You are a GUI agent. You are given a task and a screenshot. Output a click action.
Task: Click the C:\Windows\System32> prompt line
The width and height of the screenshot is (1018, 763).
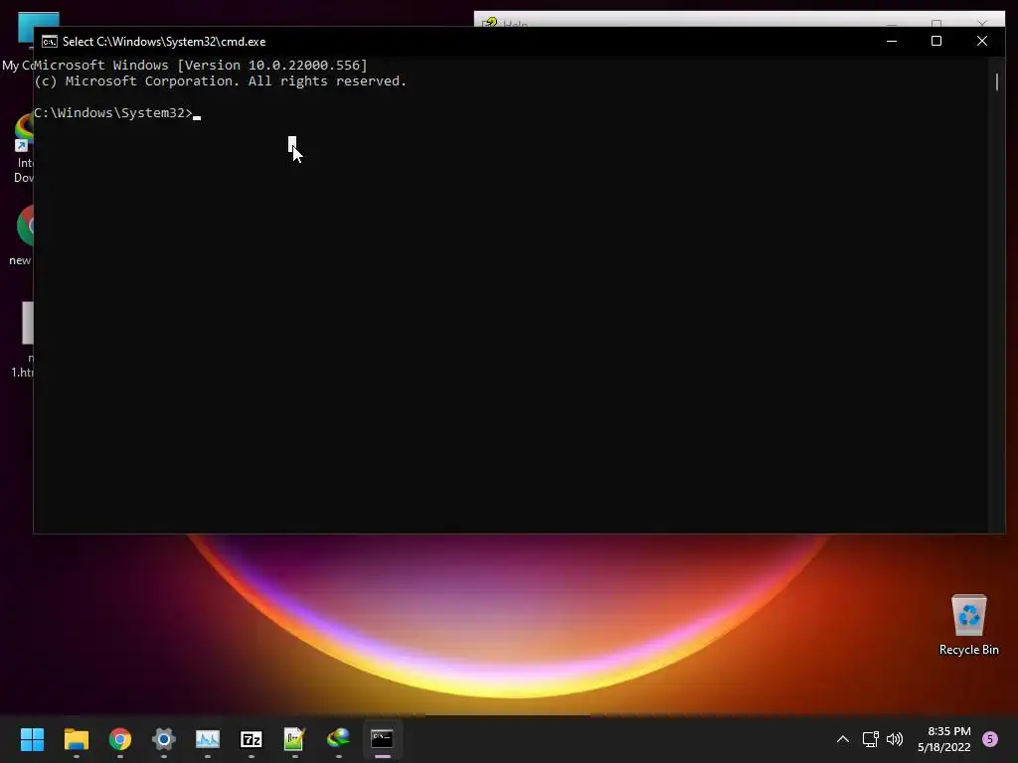click(x=113, y=113)
